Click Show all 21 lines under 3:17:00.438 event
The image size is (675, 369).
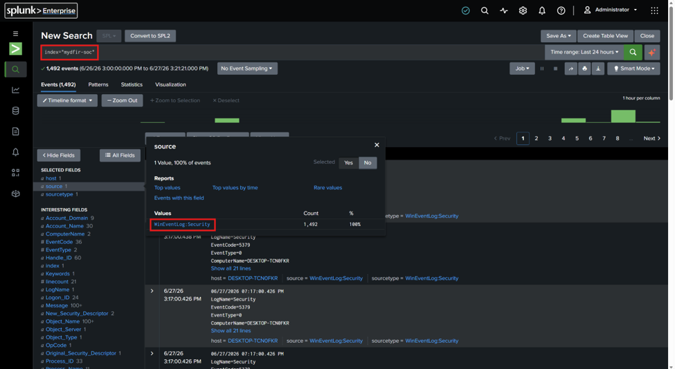pyautogui.click(x=231, y=269)
